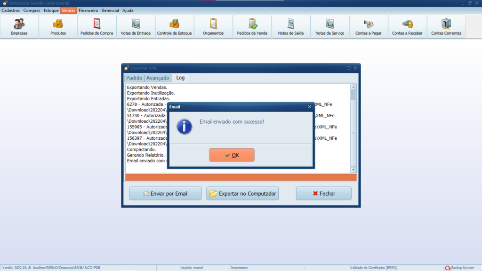
Task: Open Contas a Receber
Action: tap(407, 26)
